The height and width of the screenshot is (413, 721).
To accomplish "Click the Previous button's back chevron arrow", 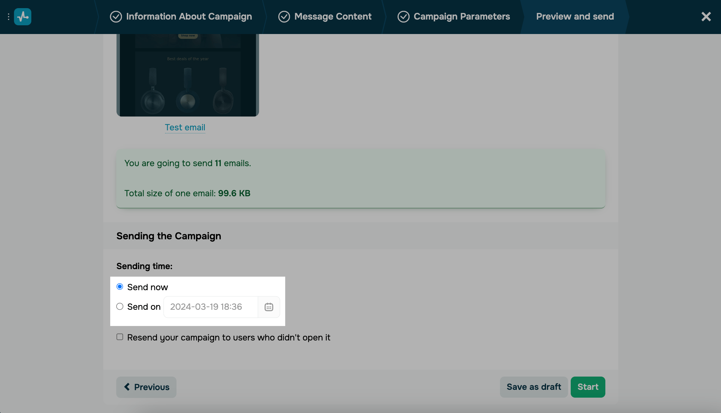I will click(x=127, y=387).
